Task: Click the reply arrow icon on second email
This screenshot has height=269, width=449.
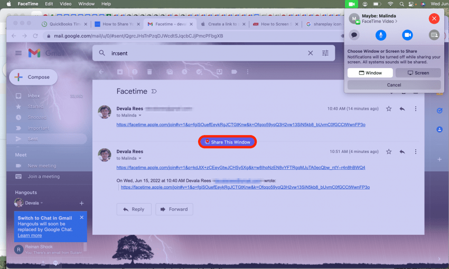Action: coord(402,151)
